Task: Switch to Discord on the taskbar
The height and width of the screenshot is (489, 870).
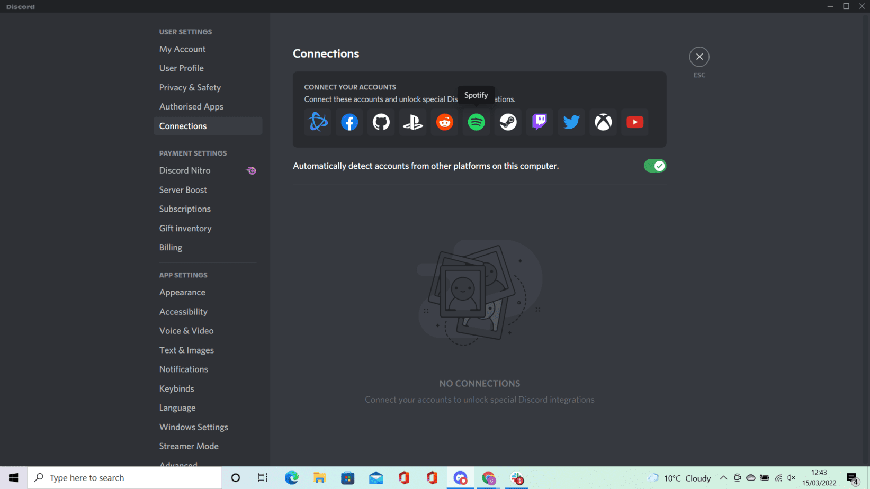Action: click(460, 478)
